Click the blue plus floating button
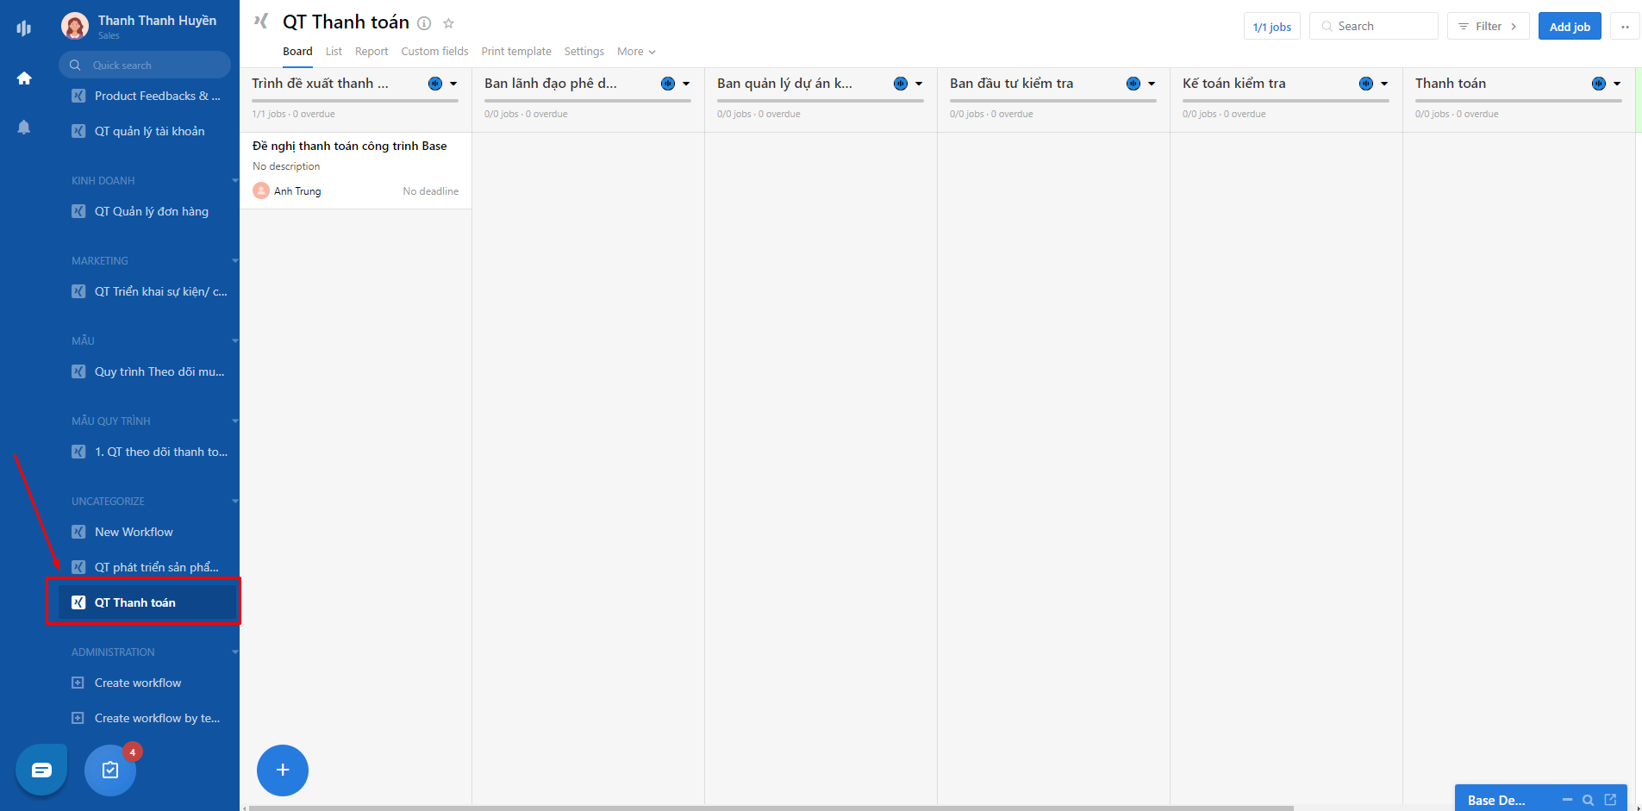Screen dimensions: 1642x811 (x=283, y=770)
